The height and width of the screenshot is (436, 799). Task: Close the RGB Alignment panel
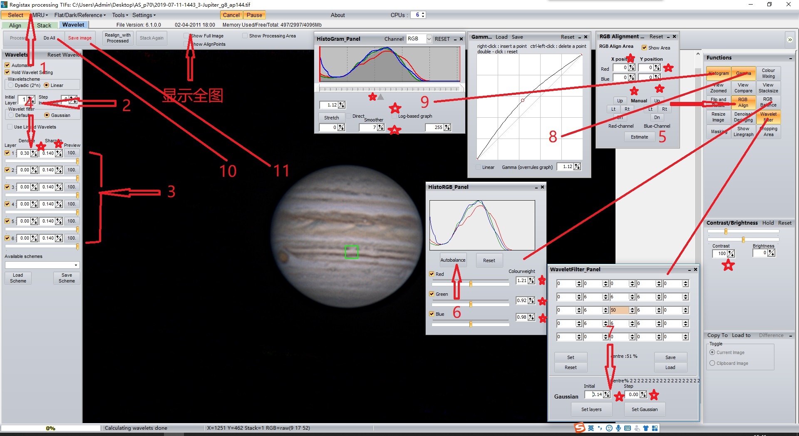tap(675, 37)
